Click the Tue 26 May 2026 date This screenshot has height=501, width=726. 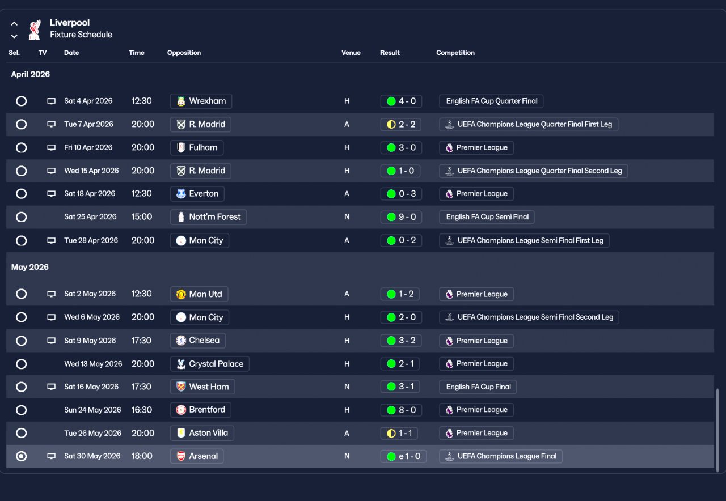pyautogui.click(x=93, y=433)
